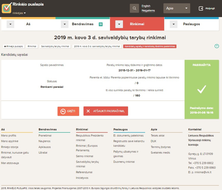Click the Tel. +370 5 239 6902 text
This screenshot has width=222, height=190.
click(x=201, y=163)
